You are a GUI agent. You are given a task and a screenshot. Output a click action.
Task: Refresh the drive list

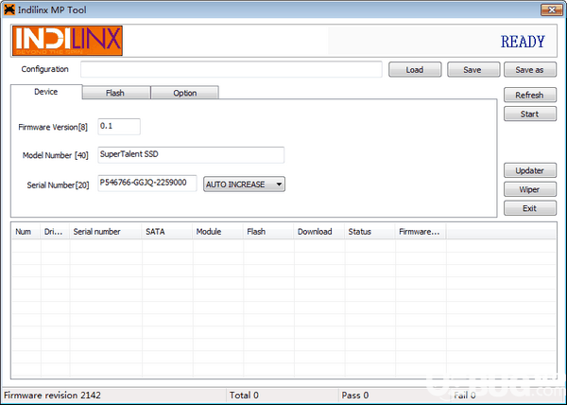click(530, 95)
